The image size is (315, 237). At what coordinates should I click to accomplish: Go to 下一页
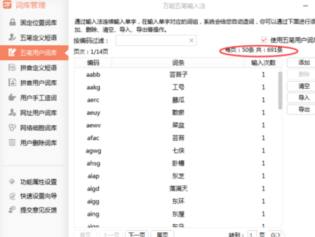(137, 234)
